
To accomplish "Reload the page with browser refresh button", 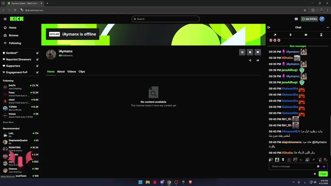I will pos(15,10).
